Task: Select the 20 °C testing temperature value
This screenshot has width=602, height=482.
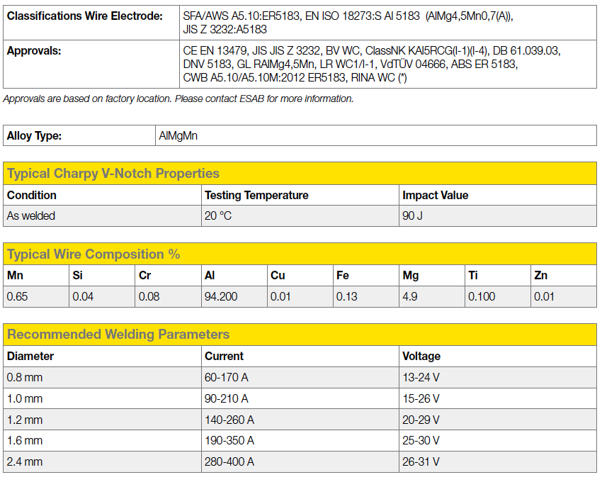Action: pos(216,215)
